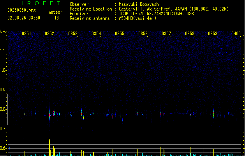Click the HROFFT title text
245x156 pixels.
coord(40,3)
